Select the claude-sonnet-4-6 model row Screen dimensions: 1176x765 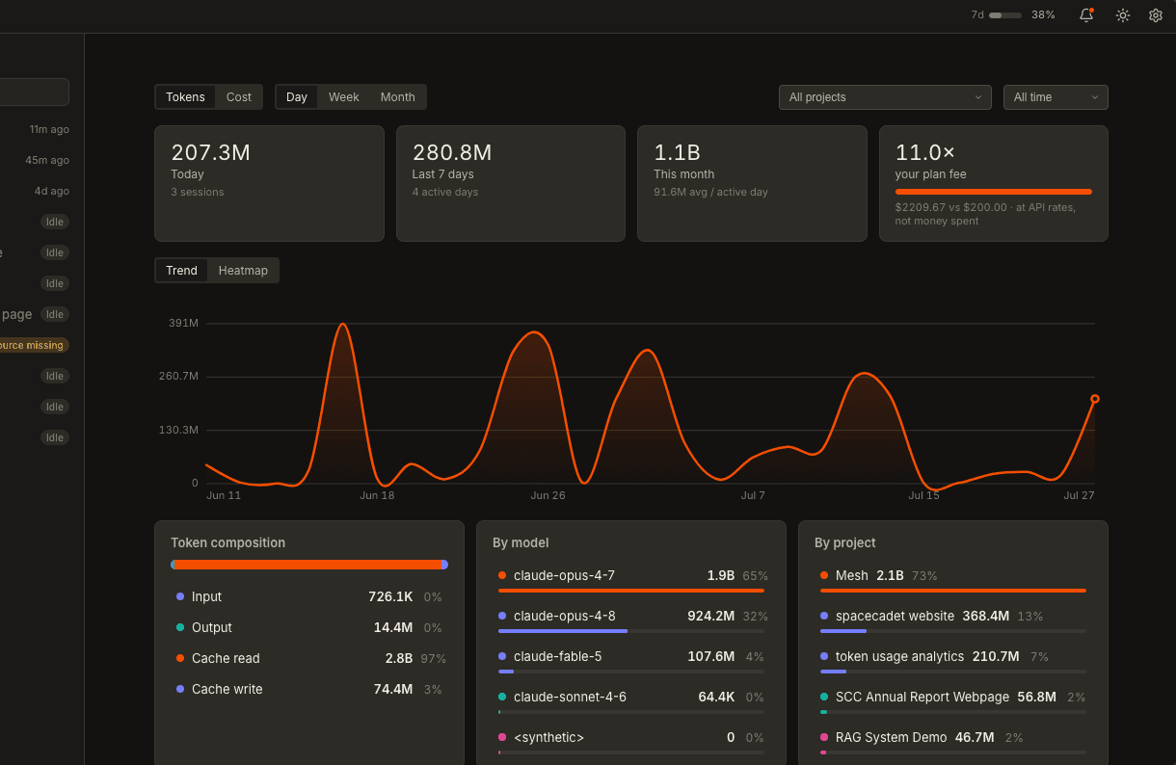click(631, 702)
